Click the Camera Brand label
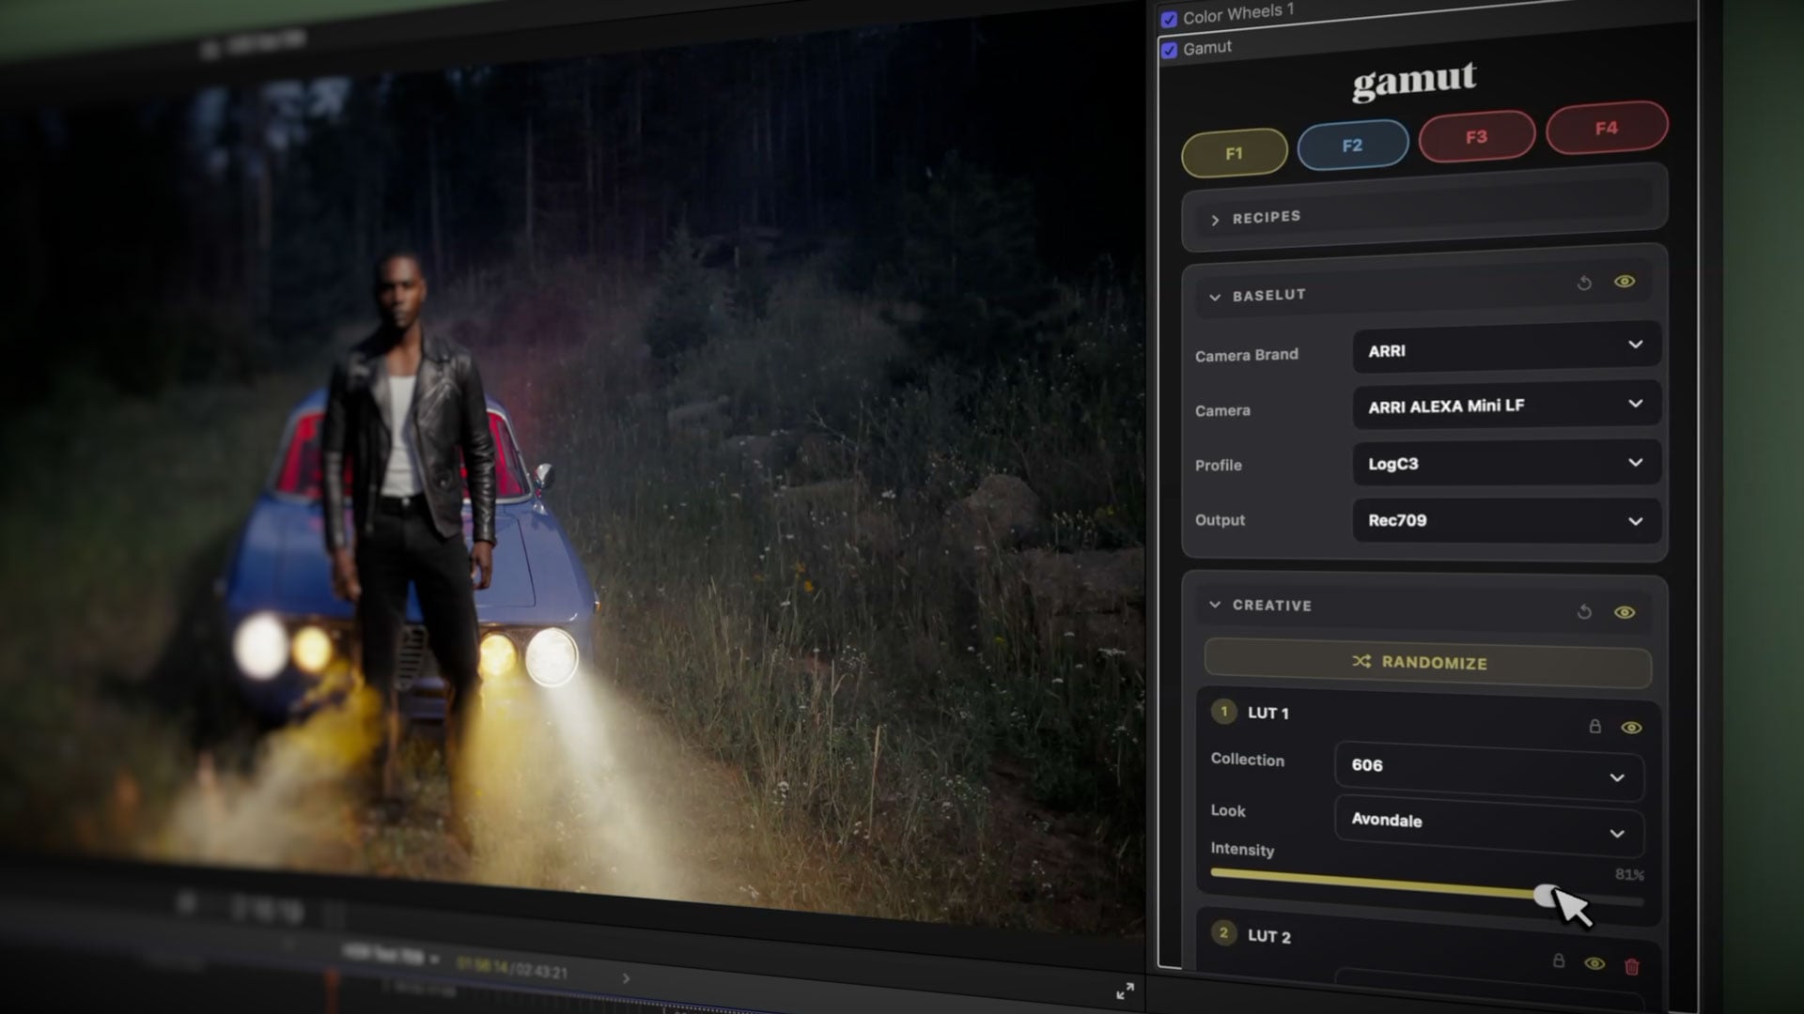 point(1247,355)
